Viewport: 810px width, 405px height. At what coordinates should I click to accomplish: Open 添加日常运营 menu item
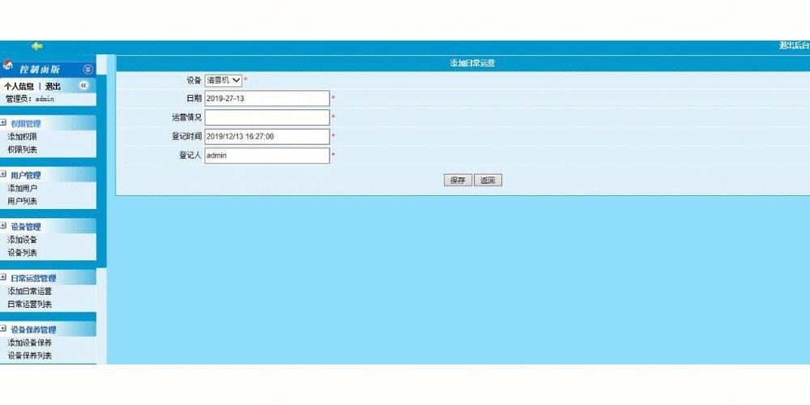point(29,291)
